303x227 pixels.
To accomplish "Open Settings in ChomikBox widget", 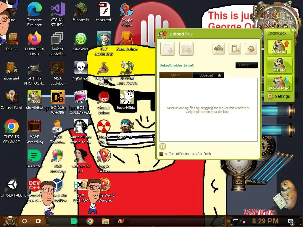I will point(279,96).
